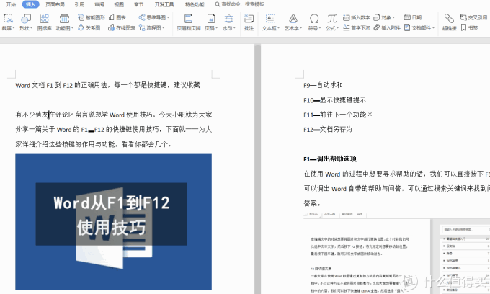
Task: Insert a 智能图形 smart graphic
Action: pos(92,17)
